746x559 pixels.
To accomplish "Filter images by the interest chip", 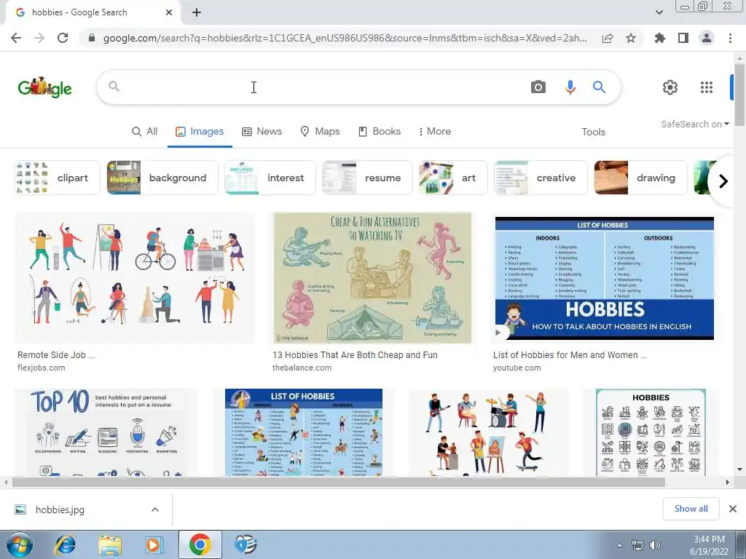I will coord(270,178).
